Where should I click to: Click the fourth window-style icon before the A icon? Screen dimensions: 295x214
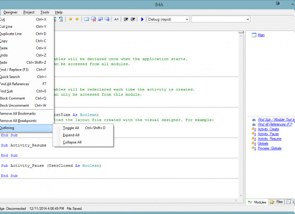pyautogui.click(x=107, y=19)
